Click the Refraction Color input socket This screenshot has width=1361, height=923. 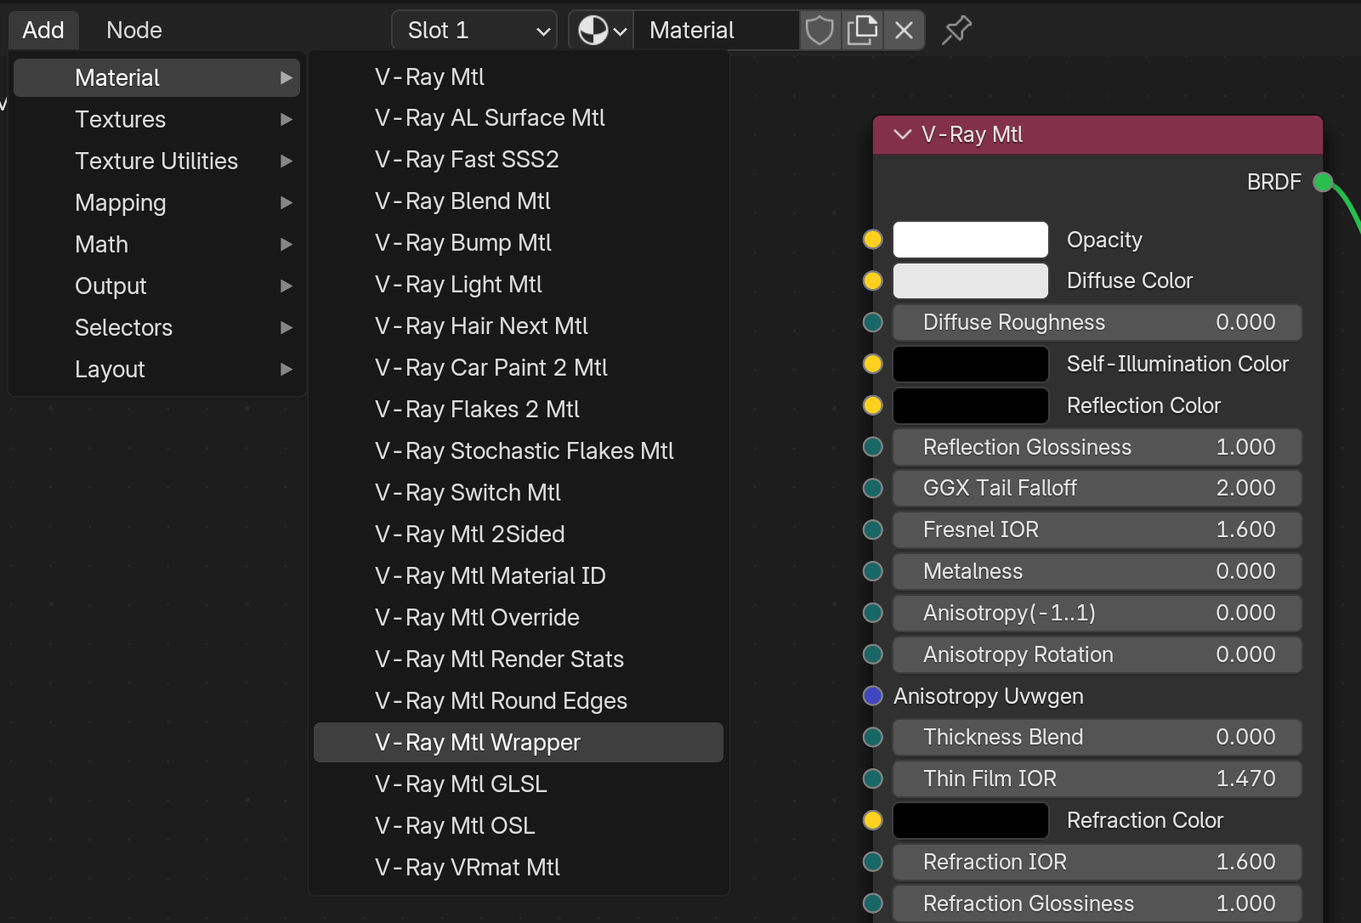point(873,821)
